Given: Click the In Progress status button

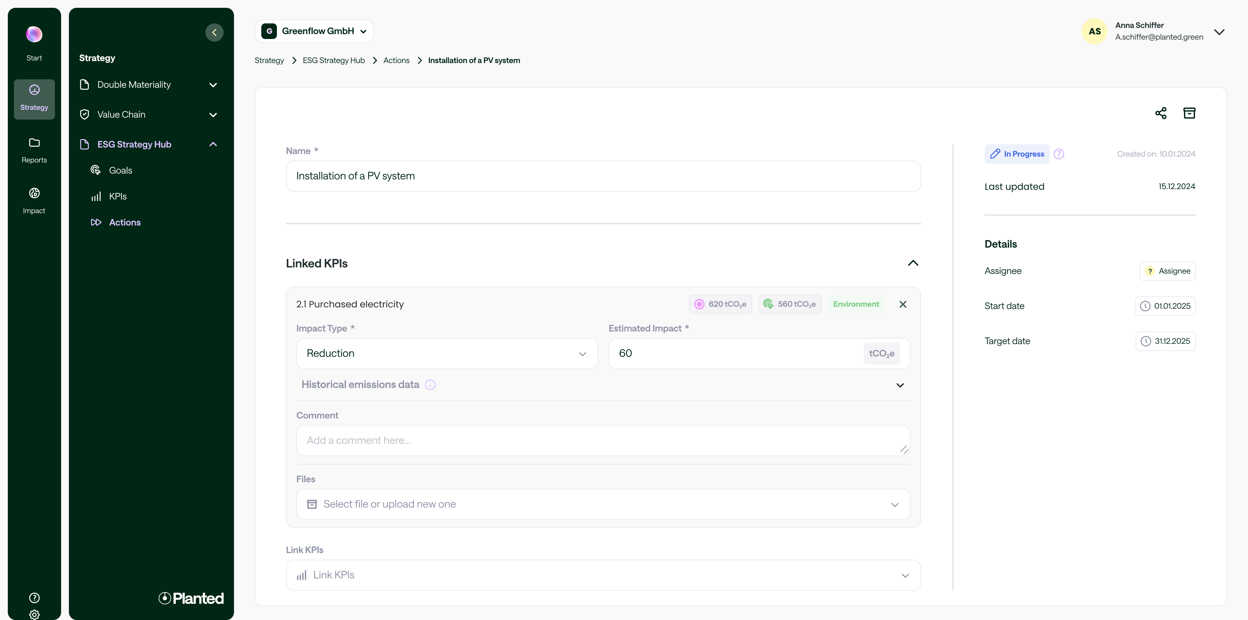Looking at the screenshot, I should (x=1017, y=154).
